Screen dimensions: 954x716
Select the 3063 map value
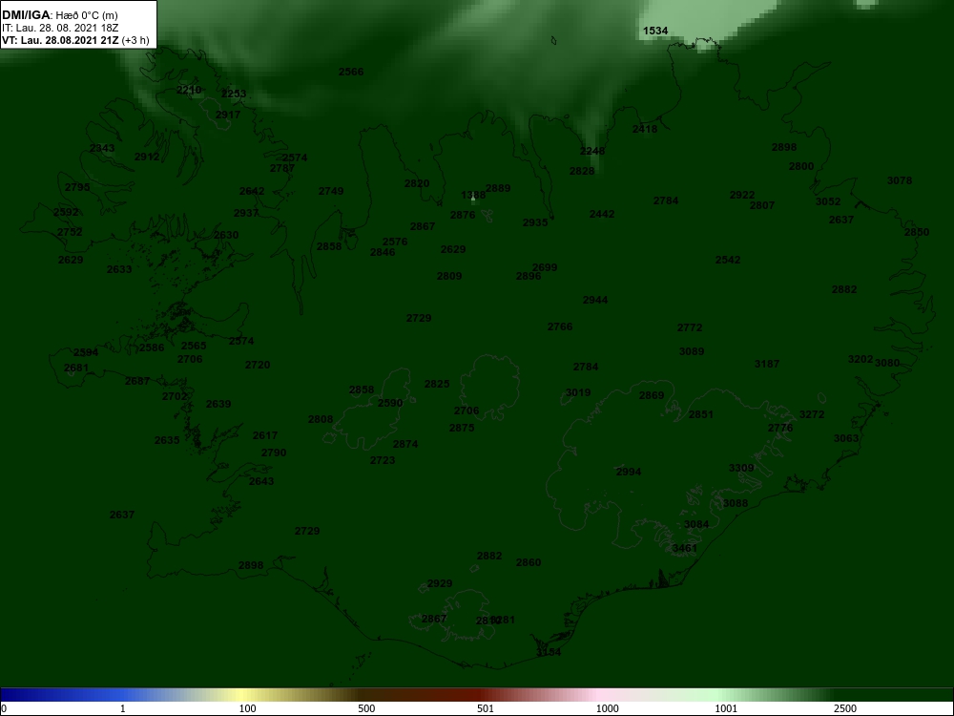coord(846,438)
